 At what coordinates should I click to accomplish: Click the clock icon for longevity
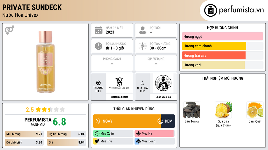tap(99, 46)
